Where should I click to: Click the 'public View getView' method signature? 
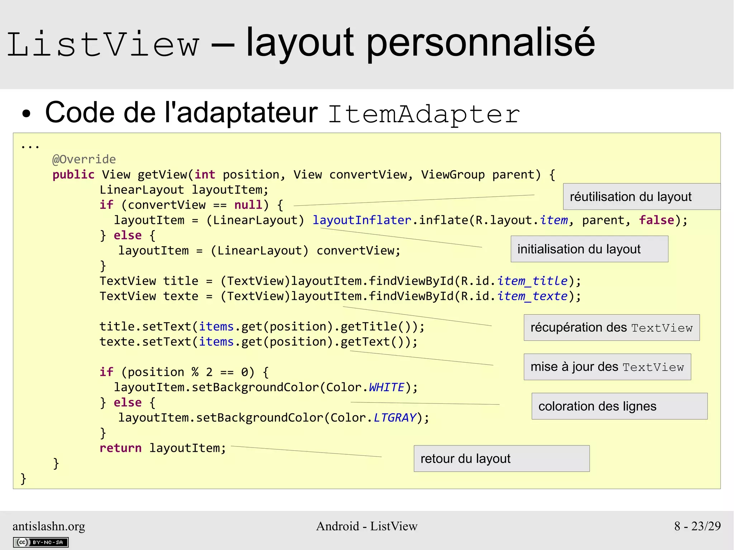point(304,174)
